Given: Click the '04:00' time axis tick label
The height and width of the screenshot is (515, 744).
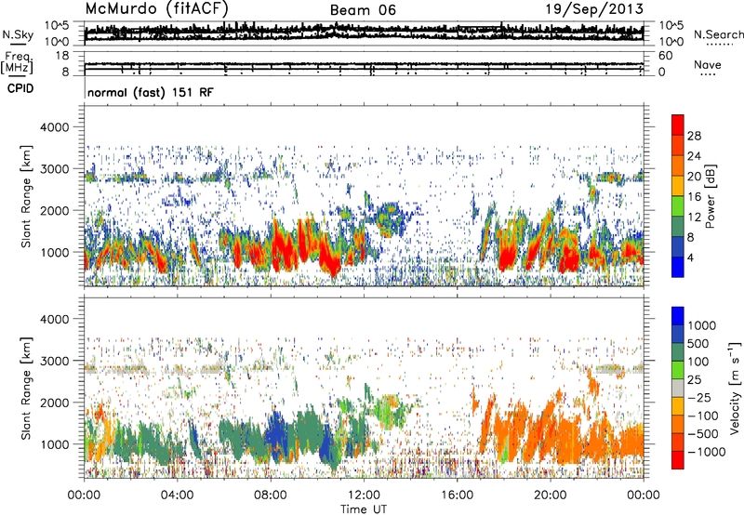Looking at the screenshot, I should (x=177, y=495).
